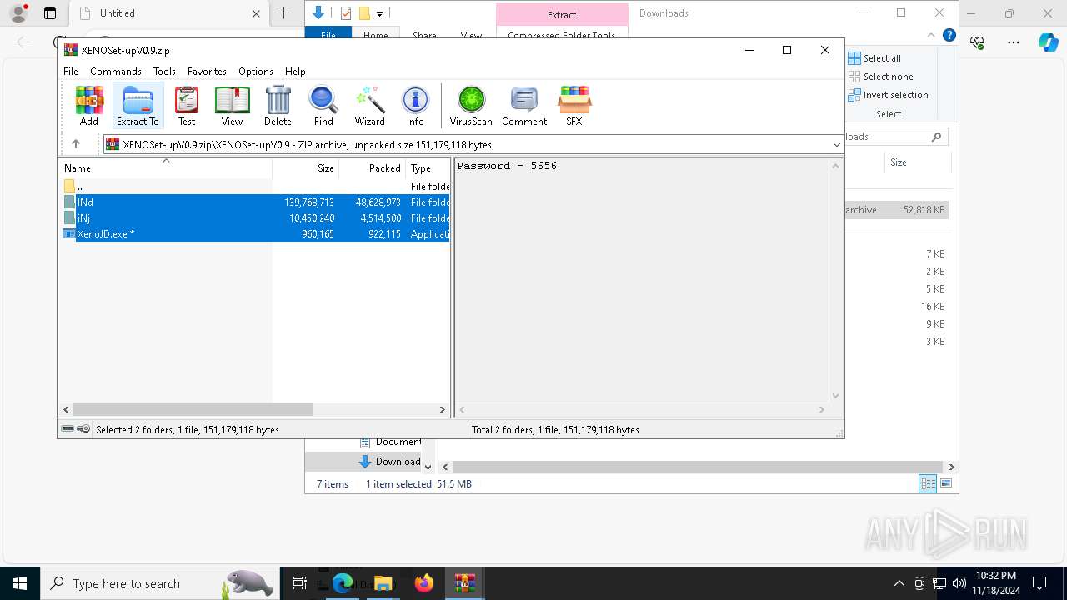The width and height of the screenshot is (1067, 600).
Task: Click the Type here to search box
Action: coord(160,583)
